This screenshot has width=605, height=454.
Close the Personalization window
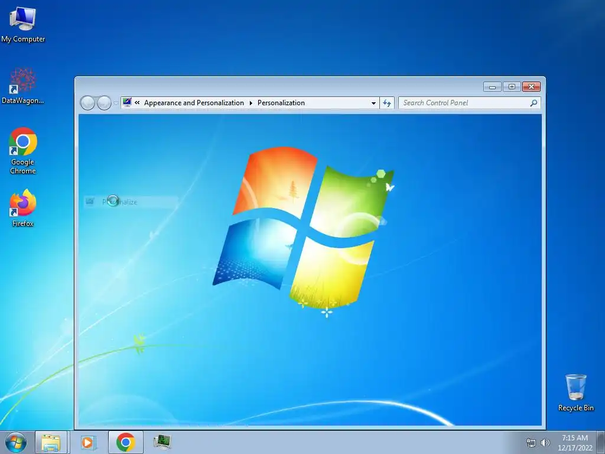coord(531,87)
